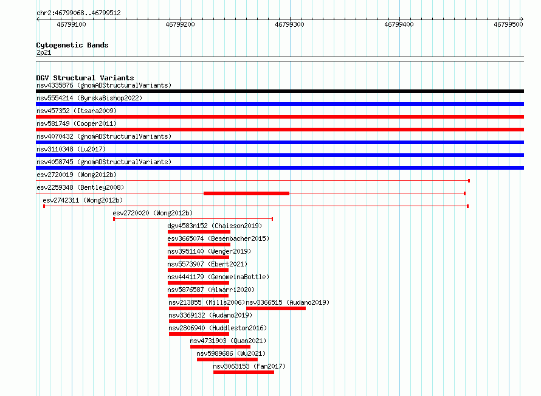Image resolution: width=541 pixels, height=396 pixels.
Task: Click the red bar under nsv3366515
Action: pos(276,308)
